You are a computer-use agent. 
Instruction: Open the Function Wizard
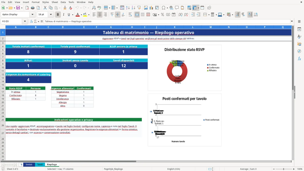pos(31,21)
